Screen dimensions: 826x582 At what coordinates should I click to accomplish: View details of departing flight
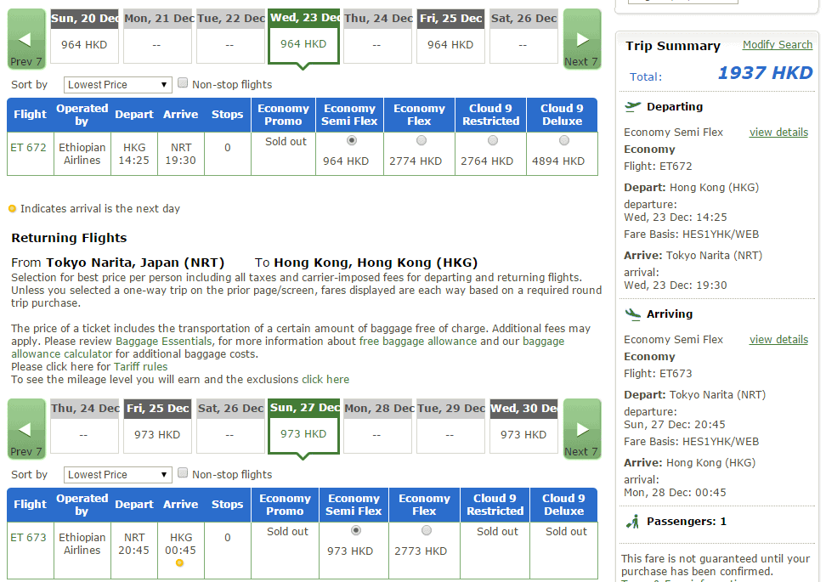coord(778,133)
